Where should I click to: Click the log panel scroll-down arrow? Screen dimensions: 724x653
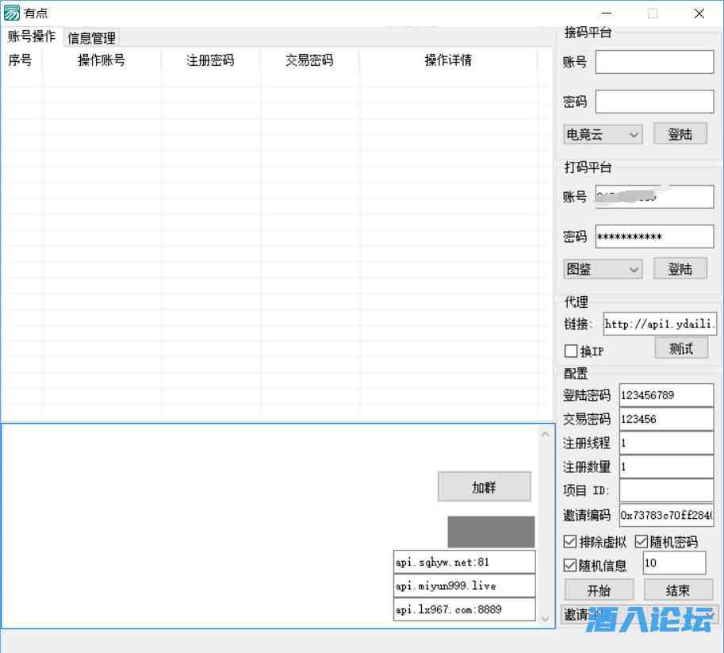coord(545,619)
